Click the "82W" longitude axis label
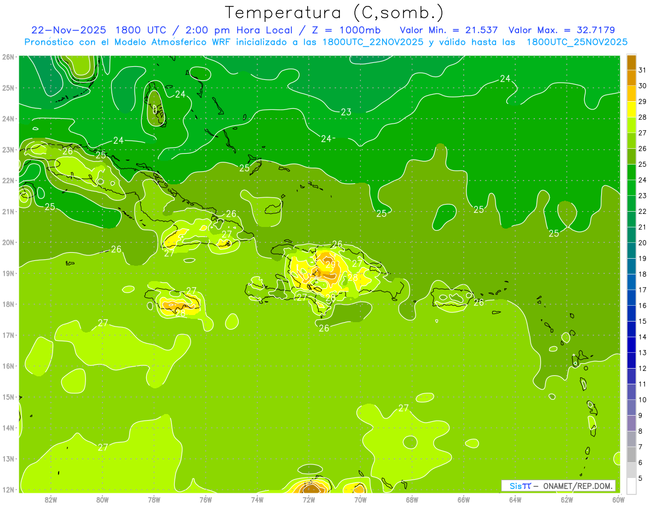 tap(51, 499)
